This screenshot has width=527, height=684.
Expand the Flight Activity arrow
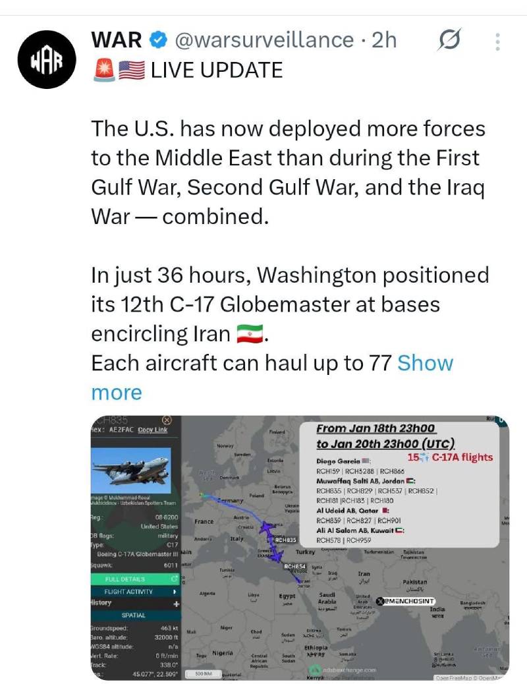pyautogui.click(x=175, y=591)
